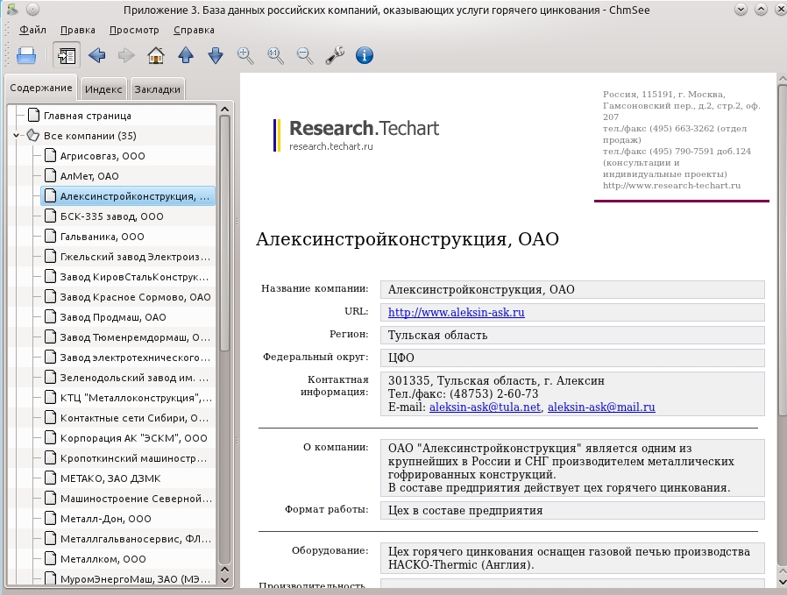
Task: Open the Файл menu
Action: click(32, 30)
